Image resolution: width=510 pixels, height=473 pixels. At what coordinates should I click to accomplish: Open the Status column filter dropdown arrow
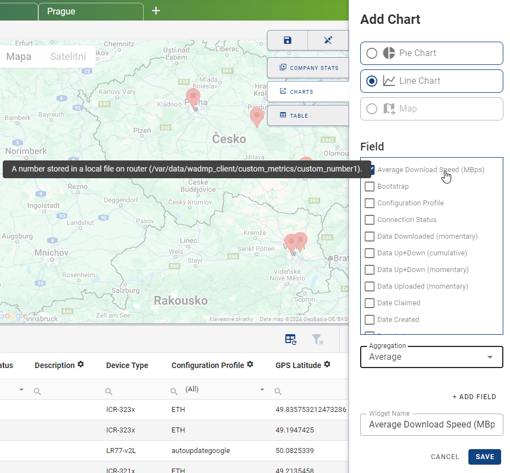(x=22, y=389)
